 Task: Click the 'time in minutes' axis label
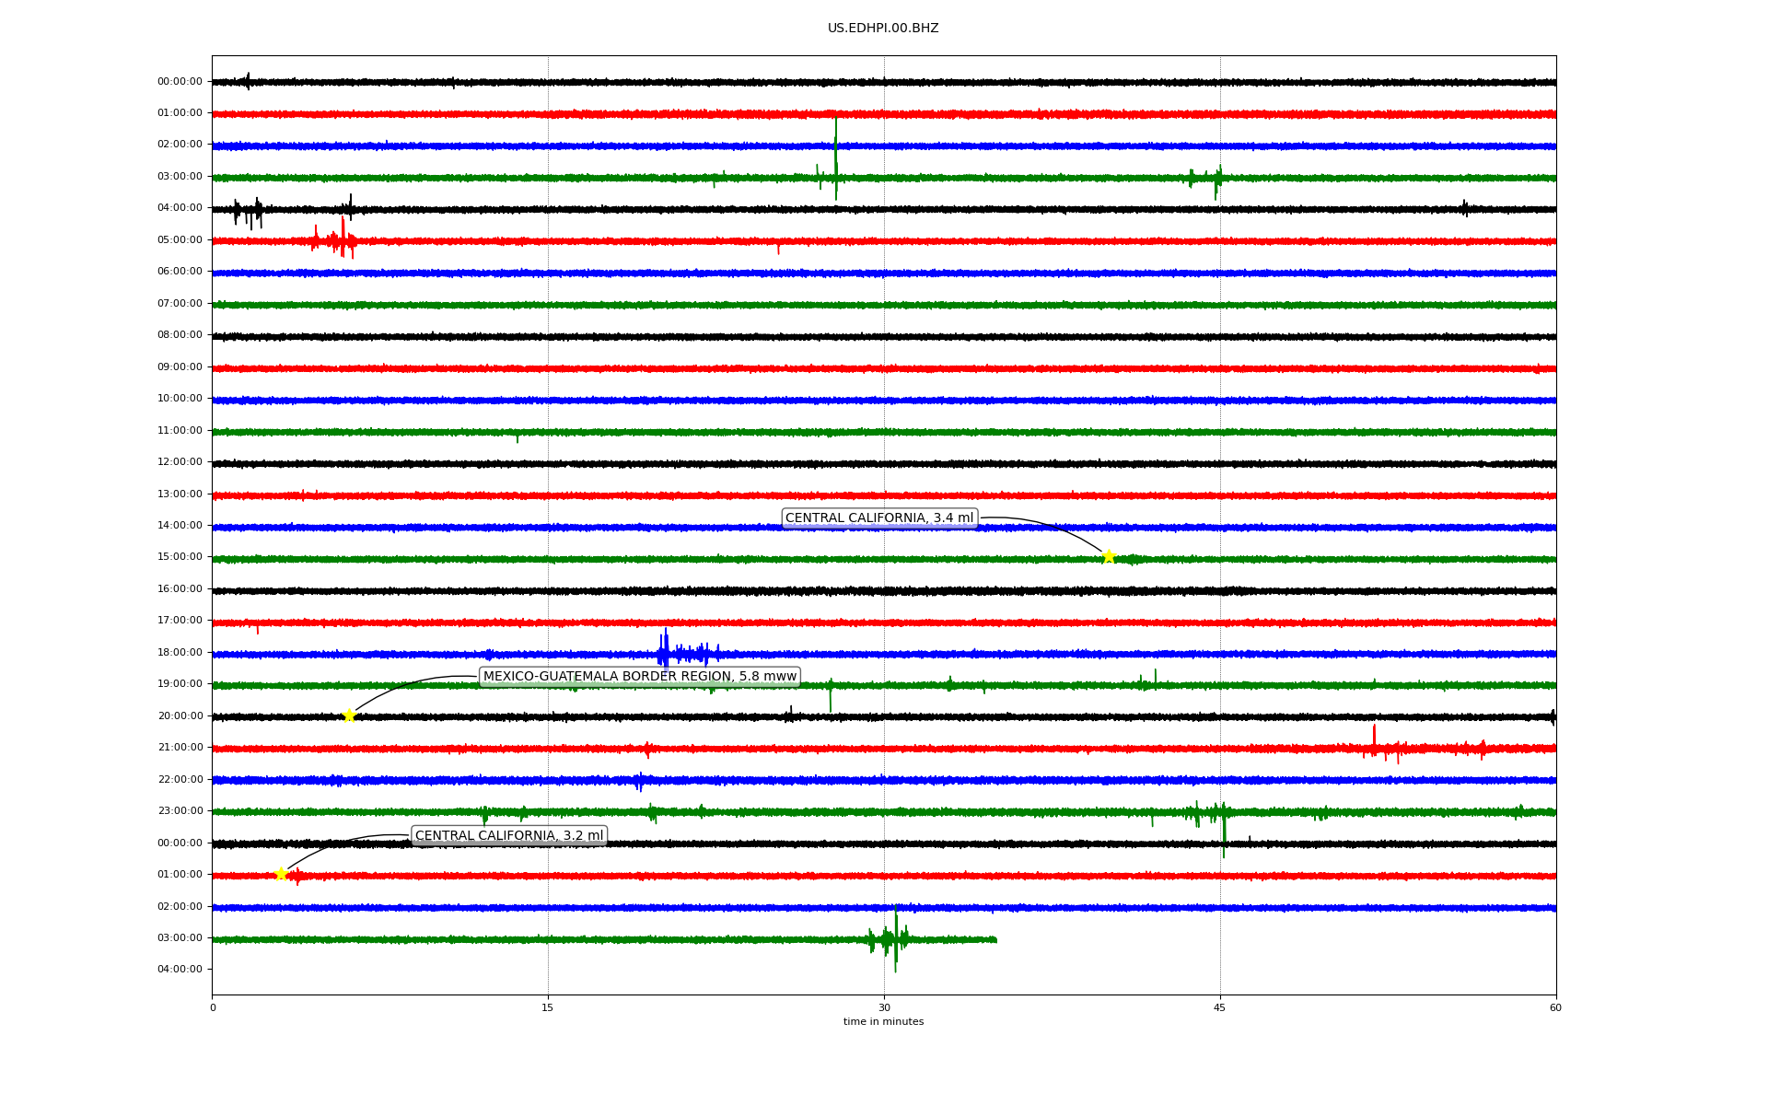click(883, 1022)
